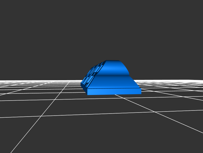Image resolution: width=203 pixels, height=153 pixels.
Task: Click the top-right corner of the viewport background
Action: [x=201, y=1]
